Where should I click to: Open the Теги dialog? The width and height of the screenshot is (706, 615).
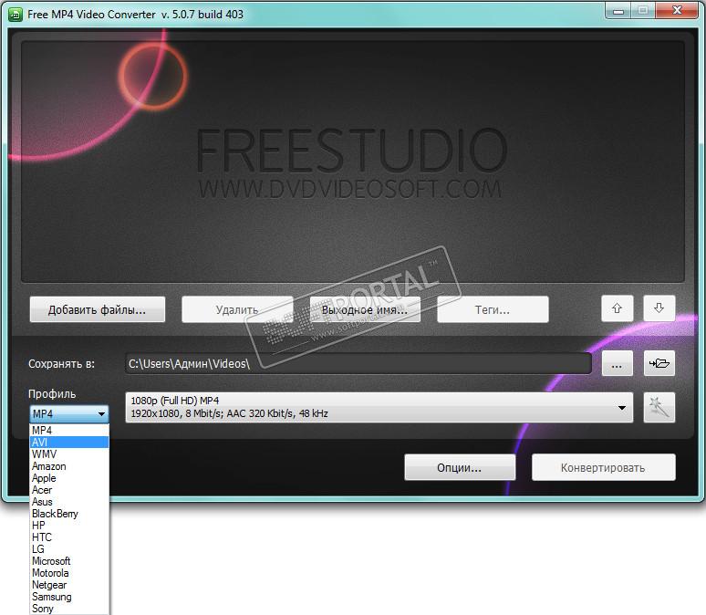[493, 309]
